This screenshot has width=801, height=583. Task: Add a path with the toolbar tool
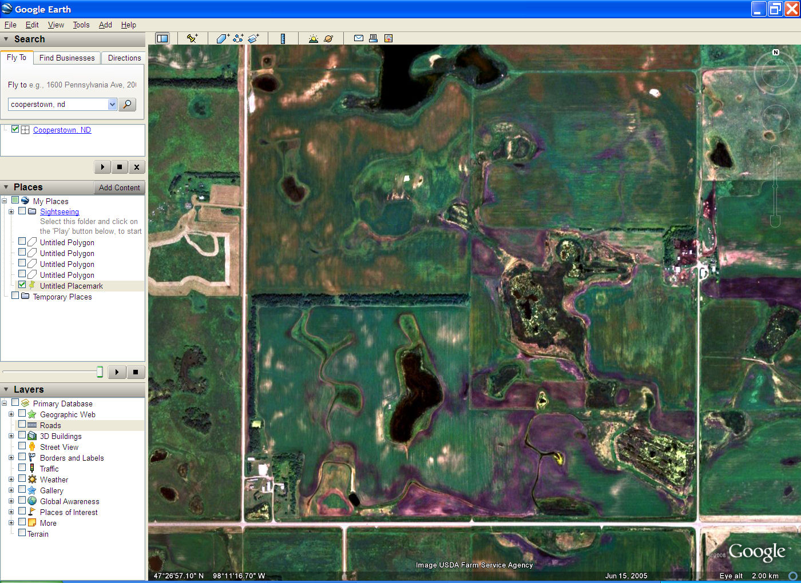pos(238,38)
